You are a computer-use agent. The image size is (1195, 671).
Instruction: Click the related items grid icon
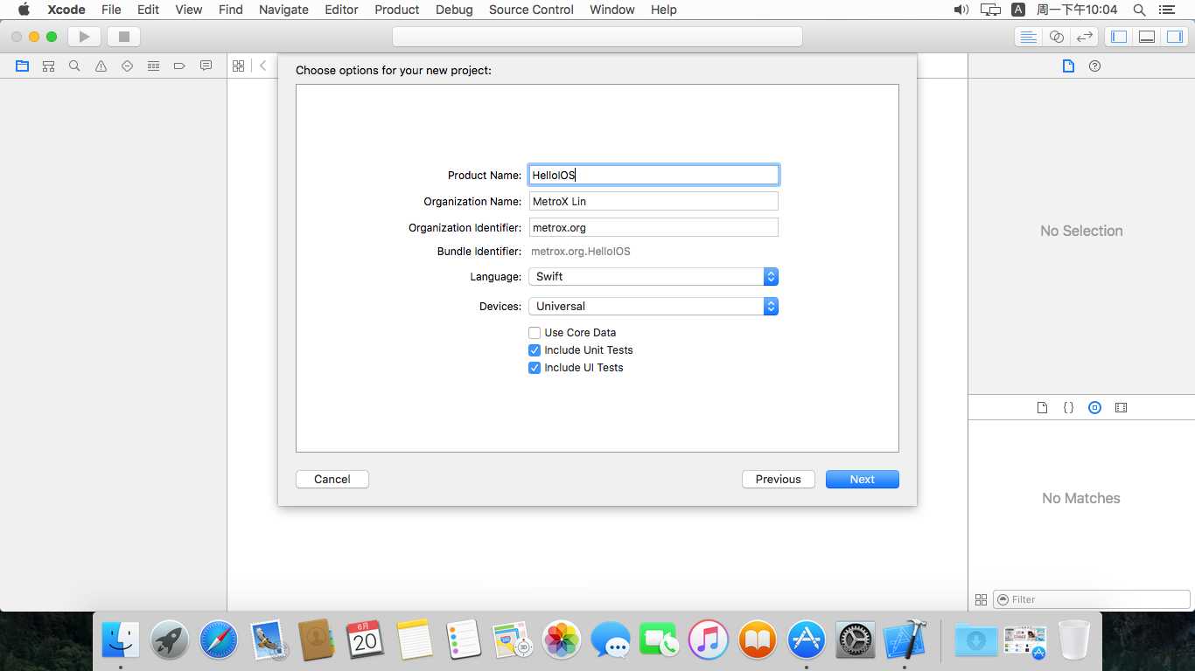tap(238, 66)
